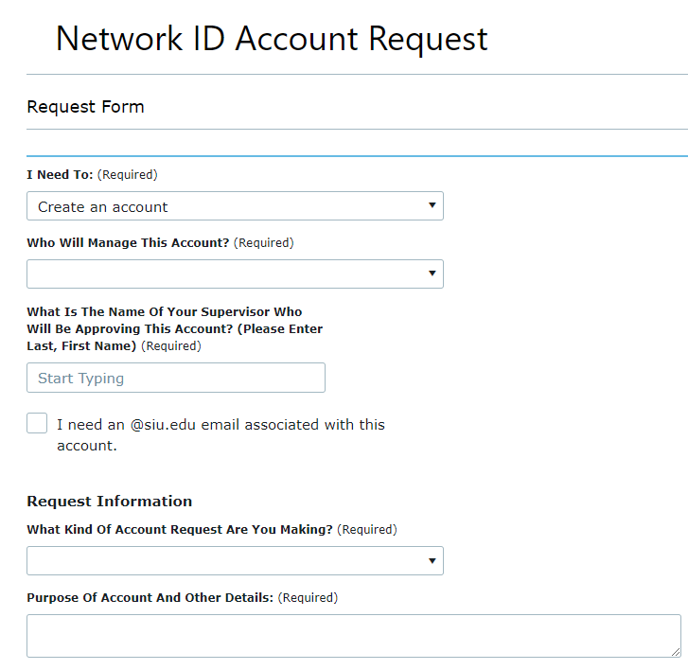Viewport: 688px width, 670px height.
Task: Click the 'I need an @siu.edu email' checkbox label
Action: click(x=221, y=434)
